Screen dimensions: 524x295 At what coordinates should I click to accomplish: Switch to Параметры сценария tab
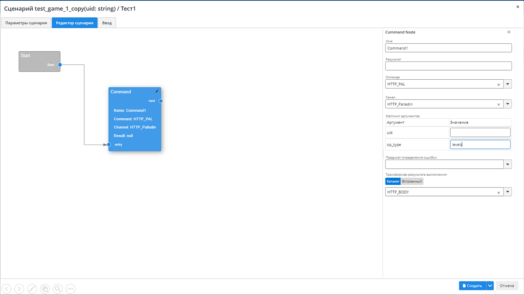coord(26,23)
